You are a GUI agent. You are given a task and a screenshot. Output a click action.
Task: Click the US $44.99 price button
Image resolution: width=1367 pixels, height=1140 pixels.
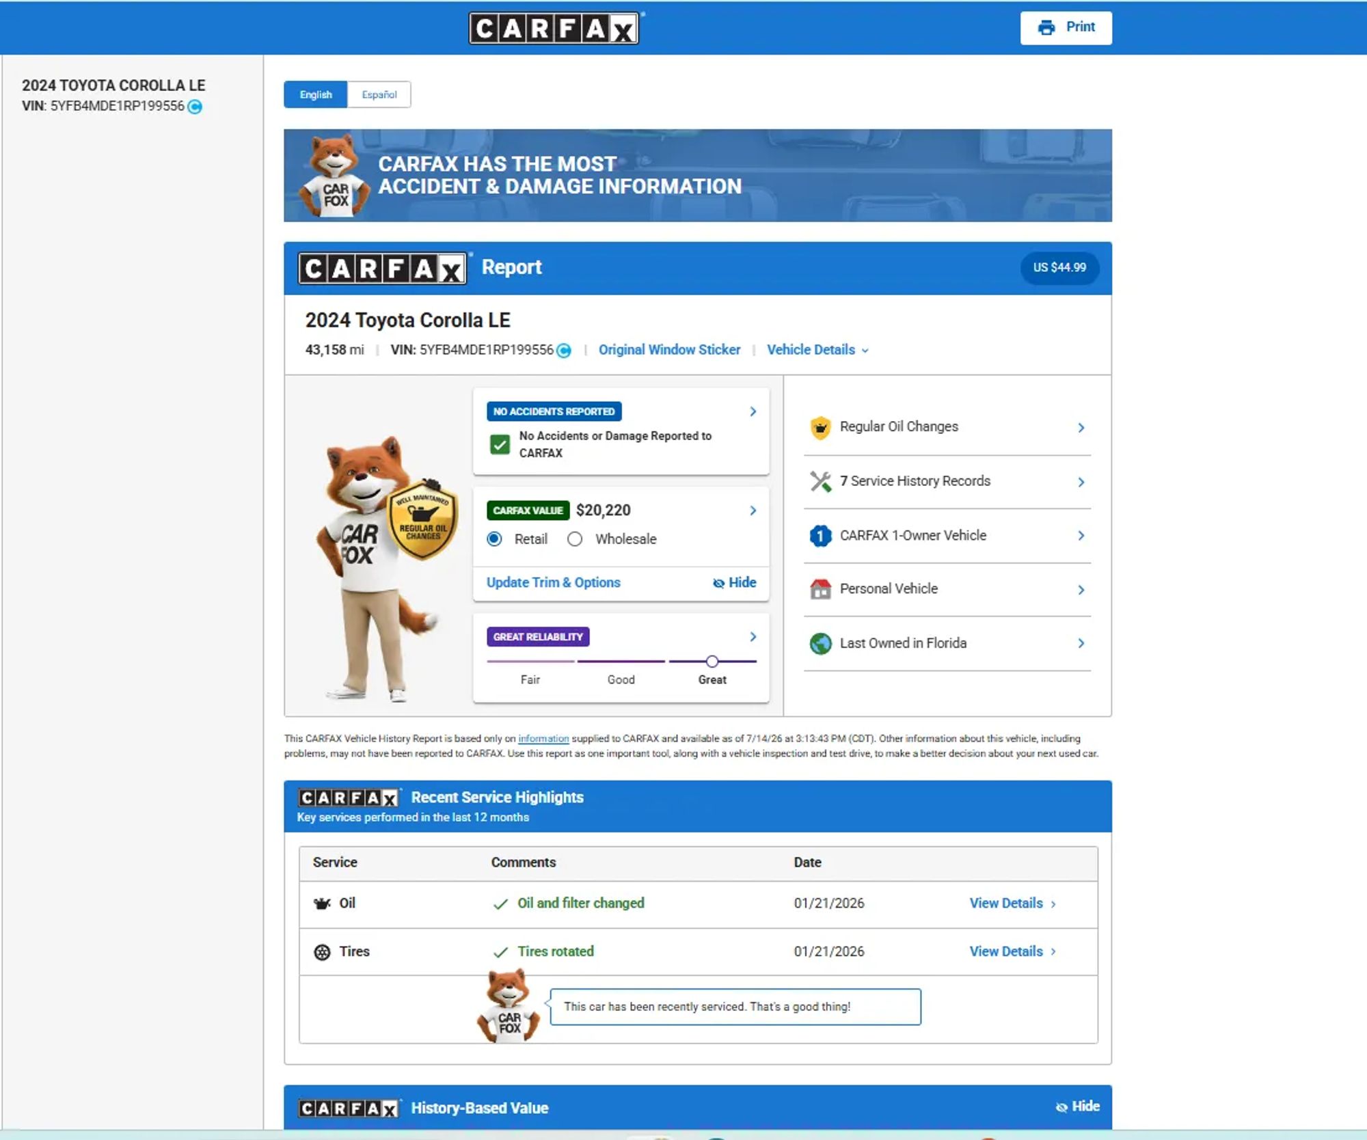(1059, 268)
